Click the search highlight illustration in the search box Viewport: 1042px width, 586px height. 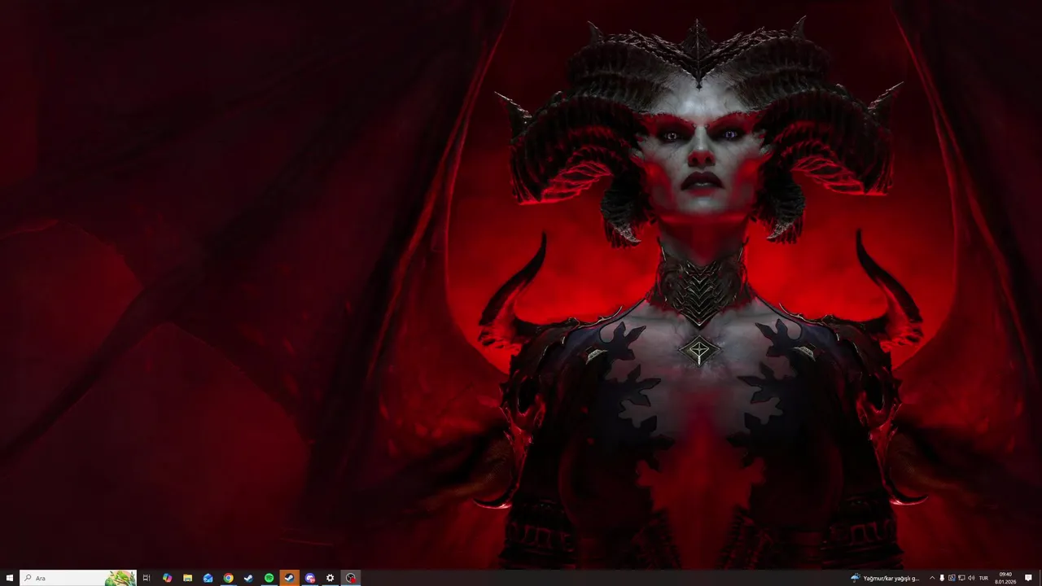click(120, 578)
